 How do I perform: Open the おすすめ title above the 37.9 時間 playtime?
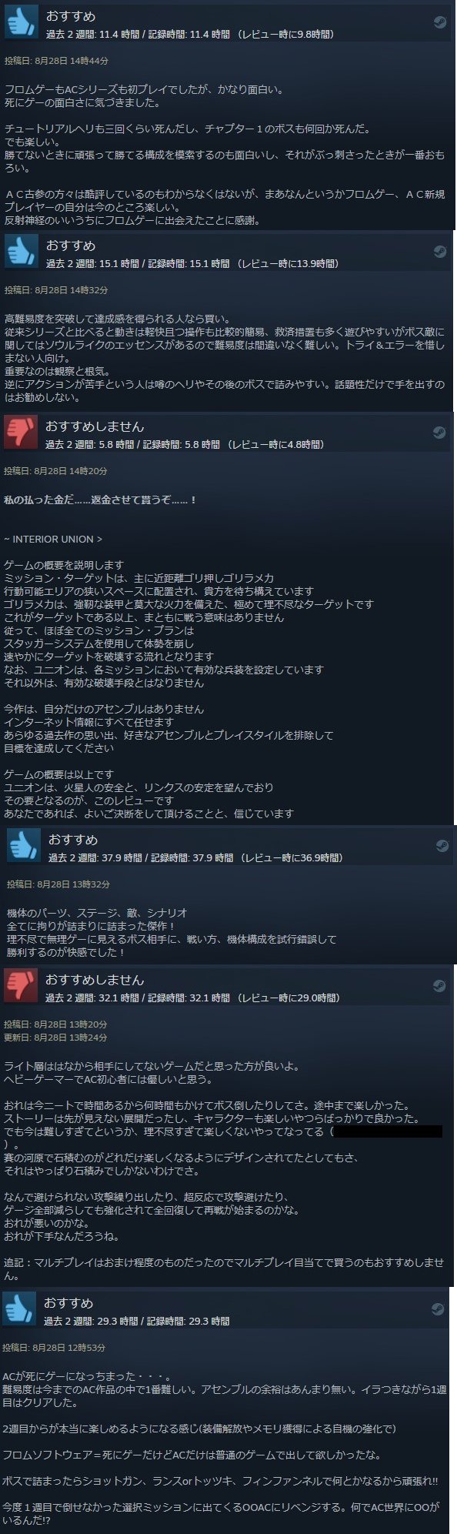tap(73, 839)
